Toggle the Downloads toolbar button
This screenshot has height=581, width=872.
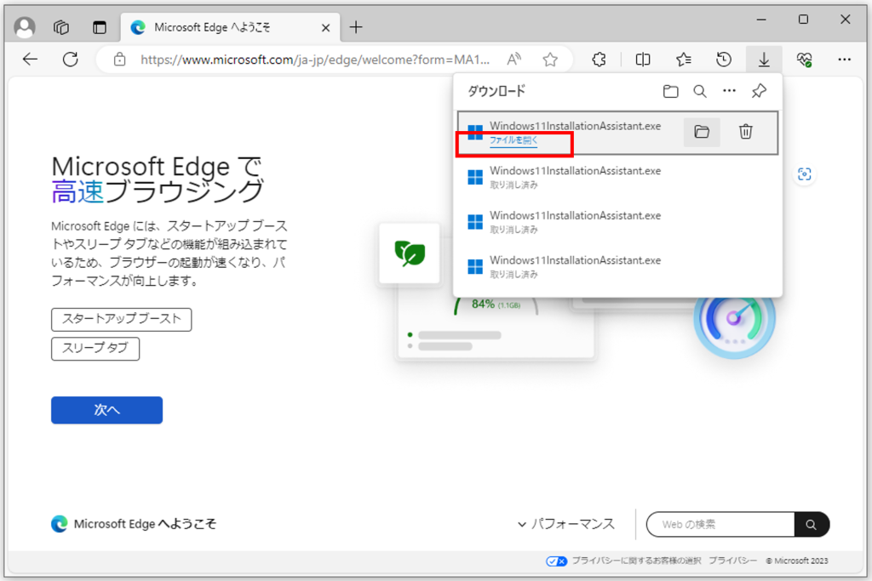point(764,60)
